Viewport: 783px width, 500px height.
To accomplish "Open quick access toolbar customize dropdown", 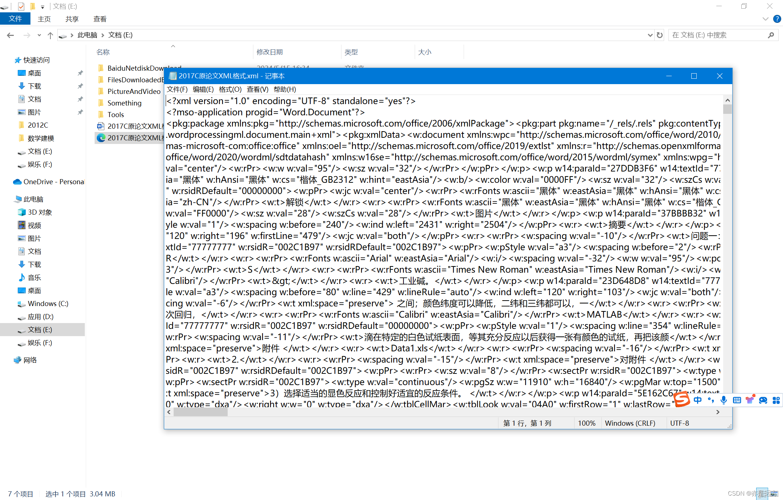I will tap(42, 7).
